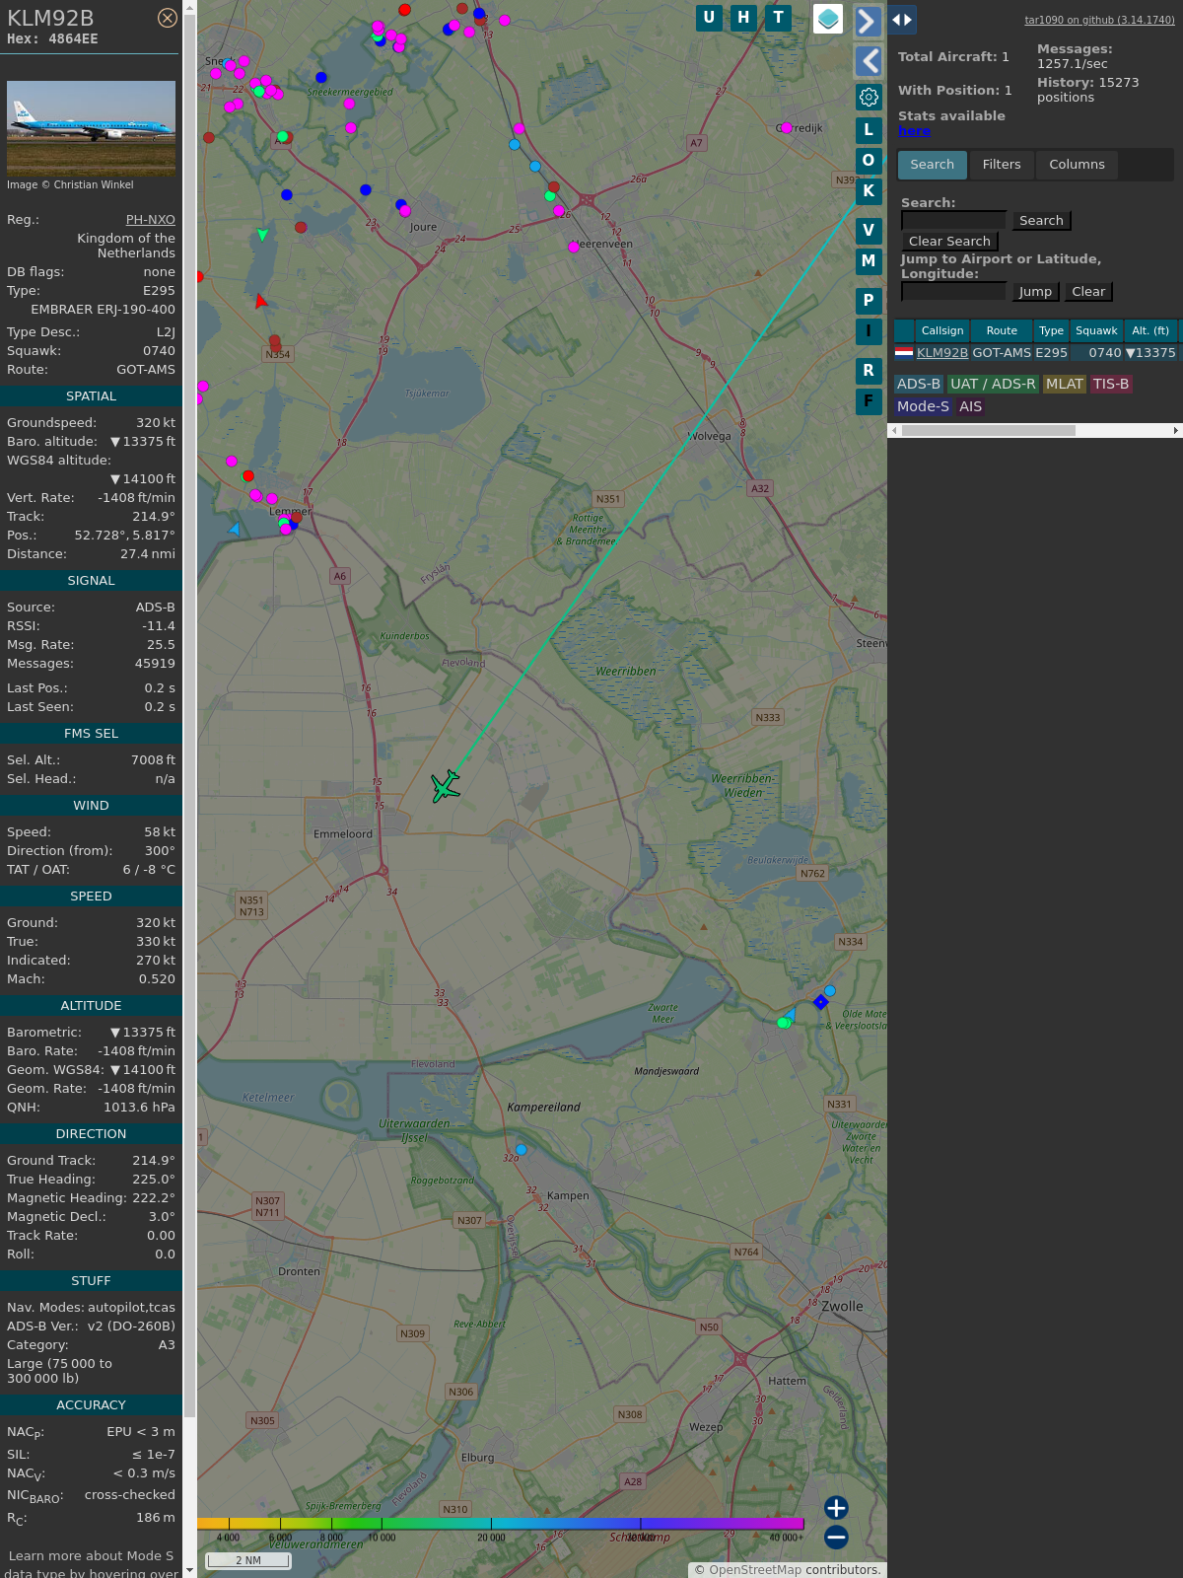The width and height of the screenshot is (1183, 1578).
Task: Open the map layer switcher
Action: click(x=828, y=19)
